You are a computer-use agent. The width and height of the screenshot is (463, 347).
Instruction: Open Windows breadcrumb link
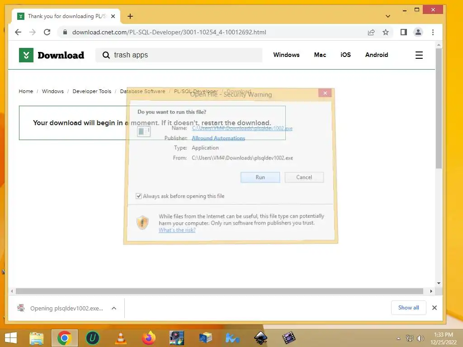53,91
